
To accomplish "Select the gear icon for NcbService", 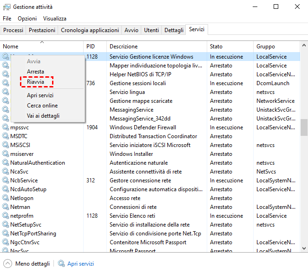I will coord(6,180).
